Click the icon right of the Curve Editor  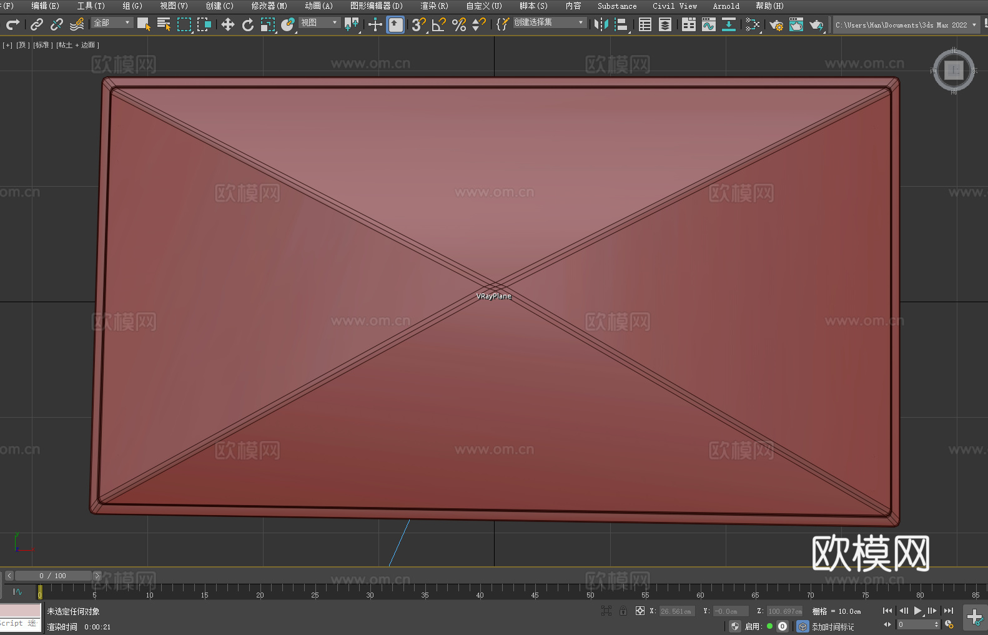pyautogui.click(x=729, y=24)
